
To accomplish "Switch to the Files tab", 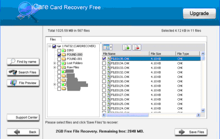I will click(x=53, y=39).
